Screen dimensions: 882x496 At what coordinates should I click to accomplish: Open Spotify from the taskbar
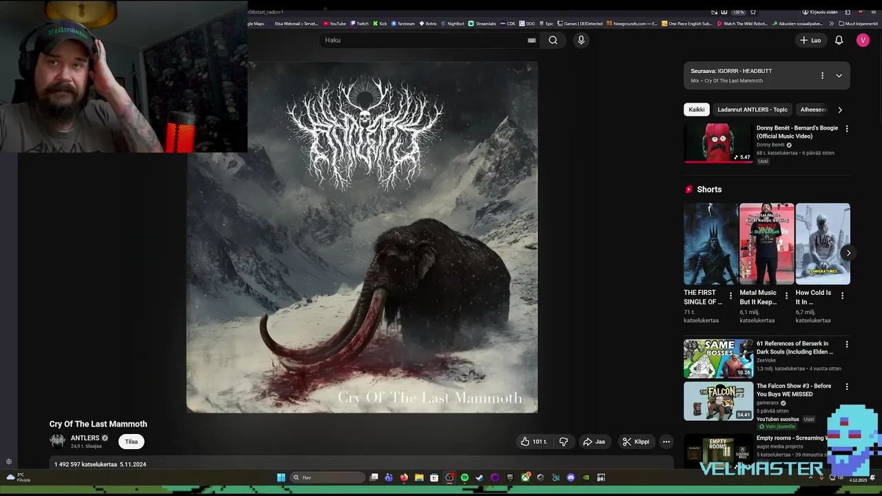(x=464, y=477)
